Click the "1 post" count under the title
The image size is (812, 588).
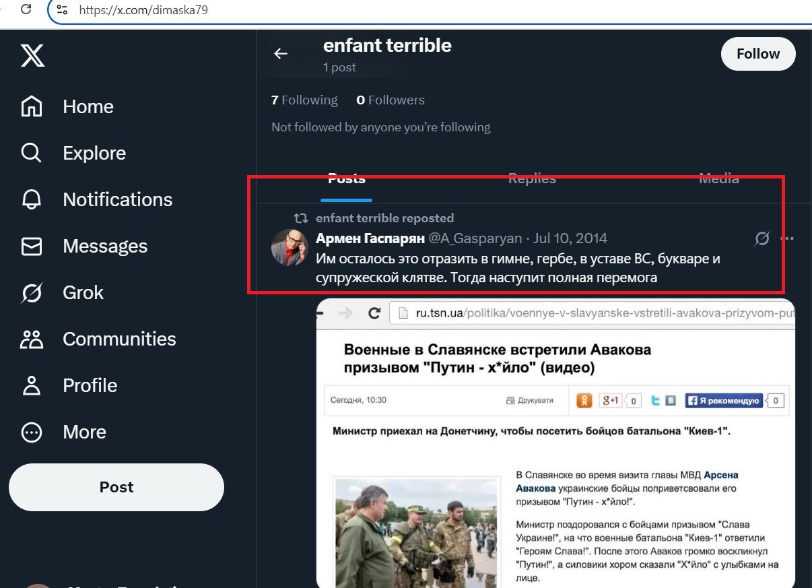pos(339,67)
